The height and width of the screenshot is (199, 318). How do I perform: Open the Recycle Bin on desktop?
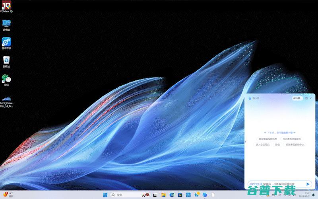(x=6, y=60)
